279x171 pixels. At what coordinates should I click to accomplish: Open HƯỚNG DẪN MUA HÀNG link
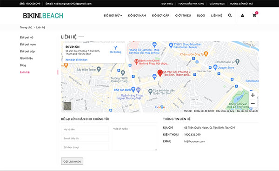pyautogui.click(x=191, y=4)
